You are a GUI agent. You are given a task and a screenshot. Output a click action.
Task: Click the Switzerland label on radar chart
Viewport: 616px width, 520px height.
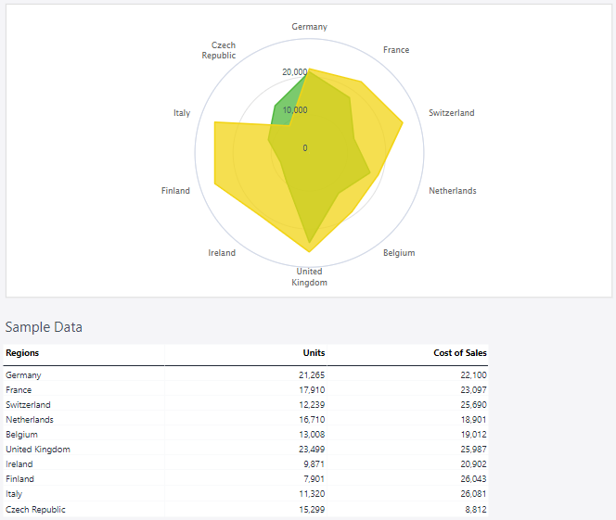(451, 113)
